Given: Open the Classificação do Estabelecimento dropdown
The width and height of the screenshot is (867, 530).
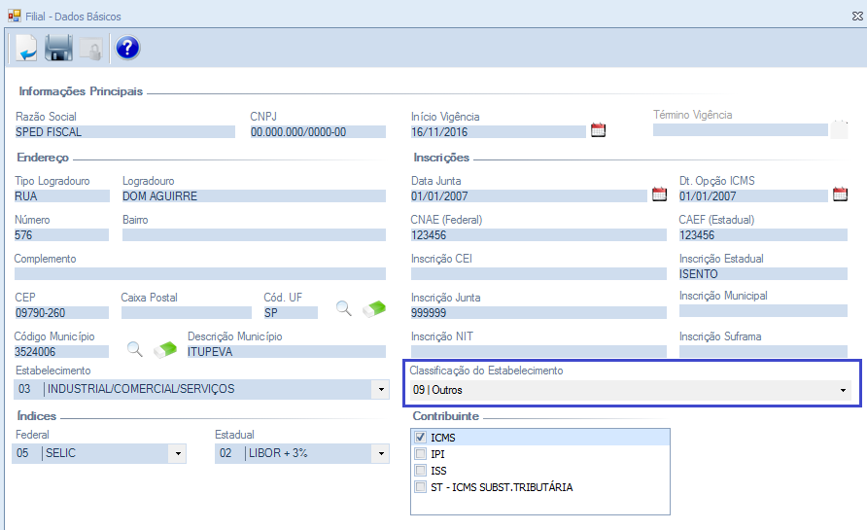Looking at the screenshot, I should pyautogui.click(x=843, y=390).
